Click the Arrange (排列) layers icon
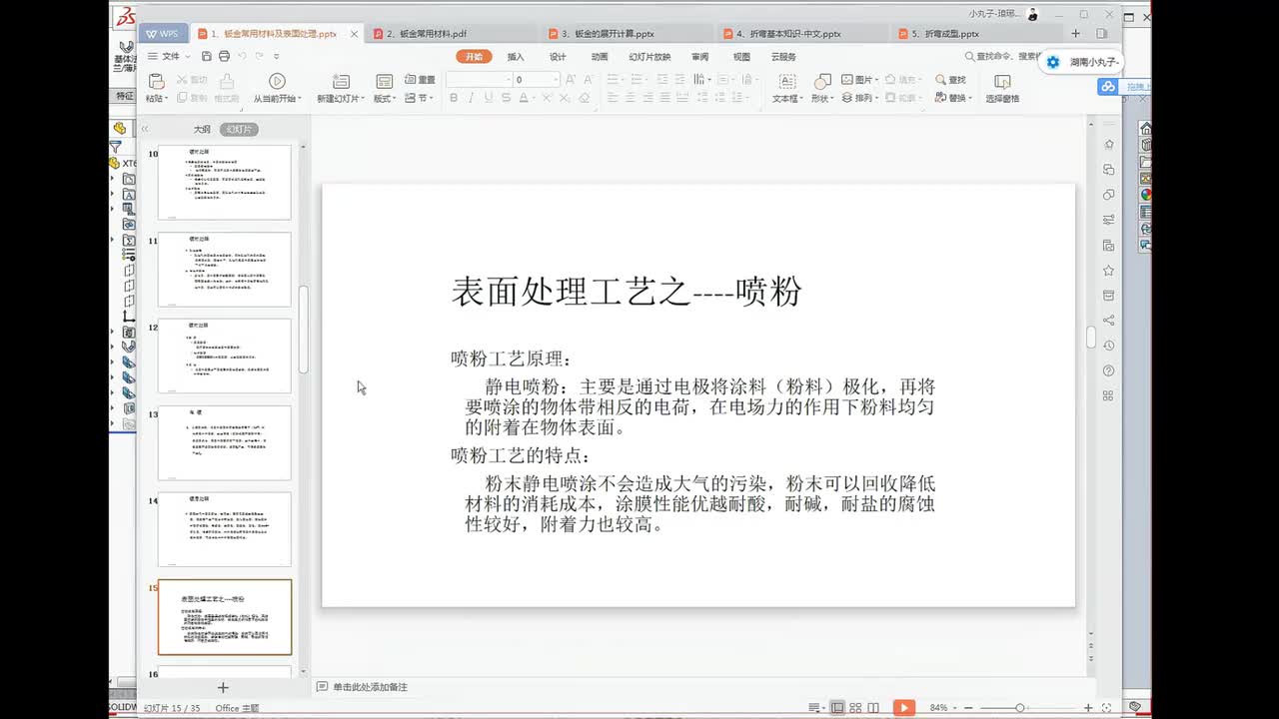This screenshot has width=1279, height=719. click(847, 98)
